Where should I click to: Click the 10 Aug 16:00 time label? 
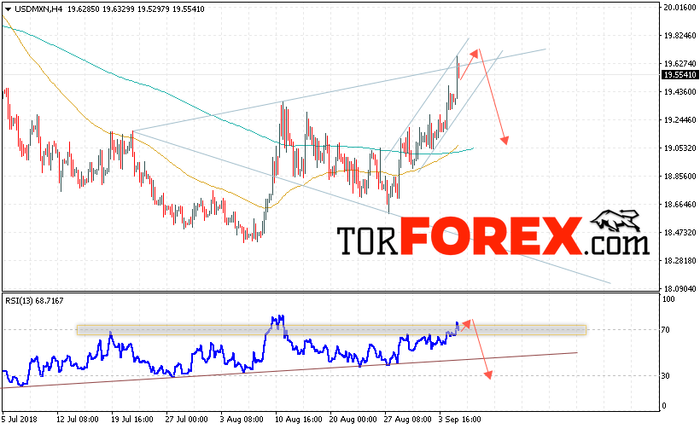pos(299,420)
